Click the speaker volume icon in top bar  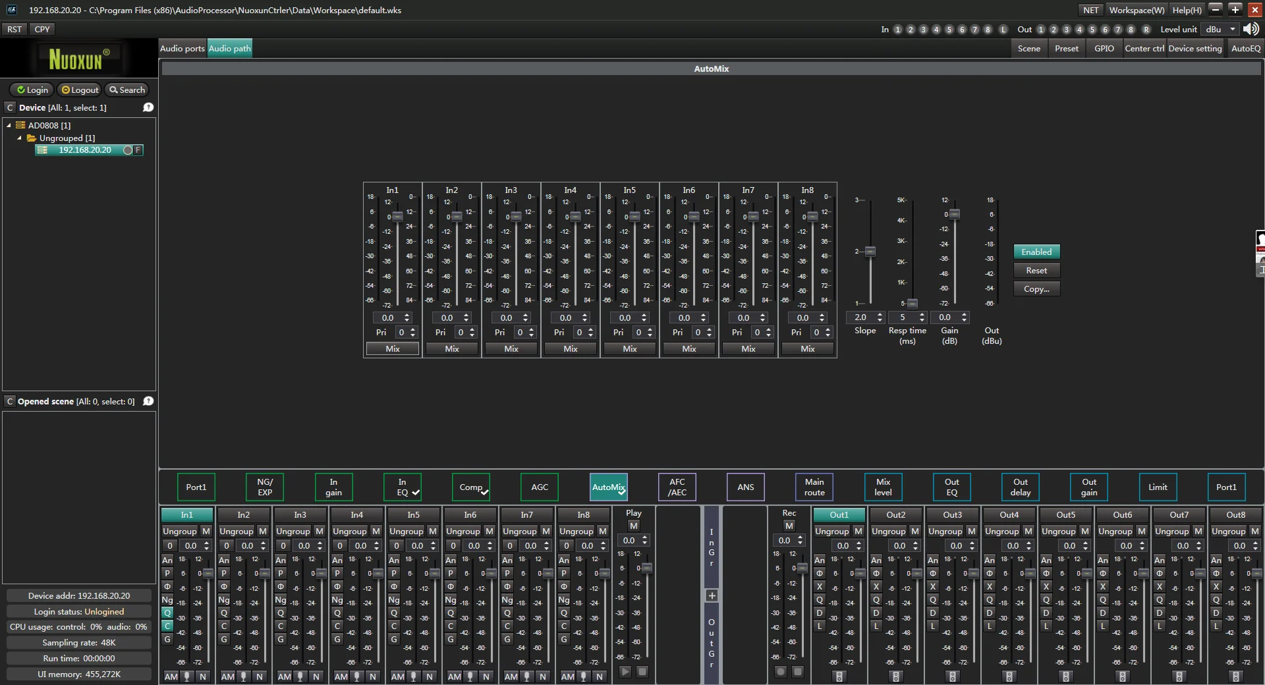point(1250,29)
